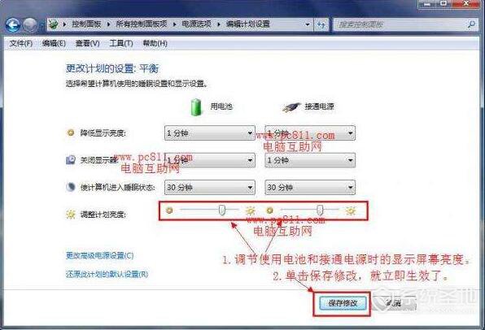Open the 工具(T) menu

121,43
